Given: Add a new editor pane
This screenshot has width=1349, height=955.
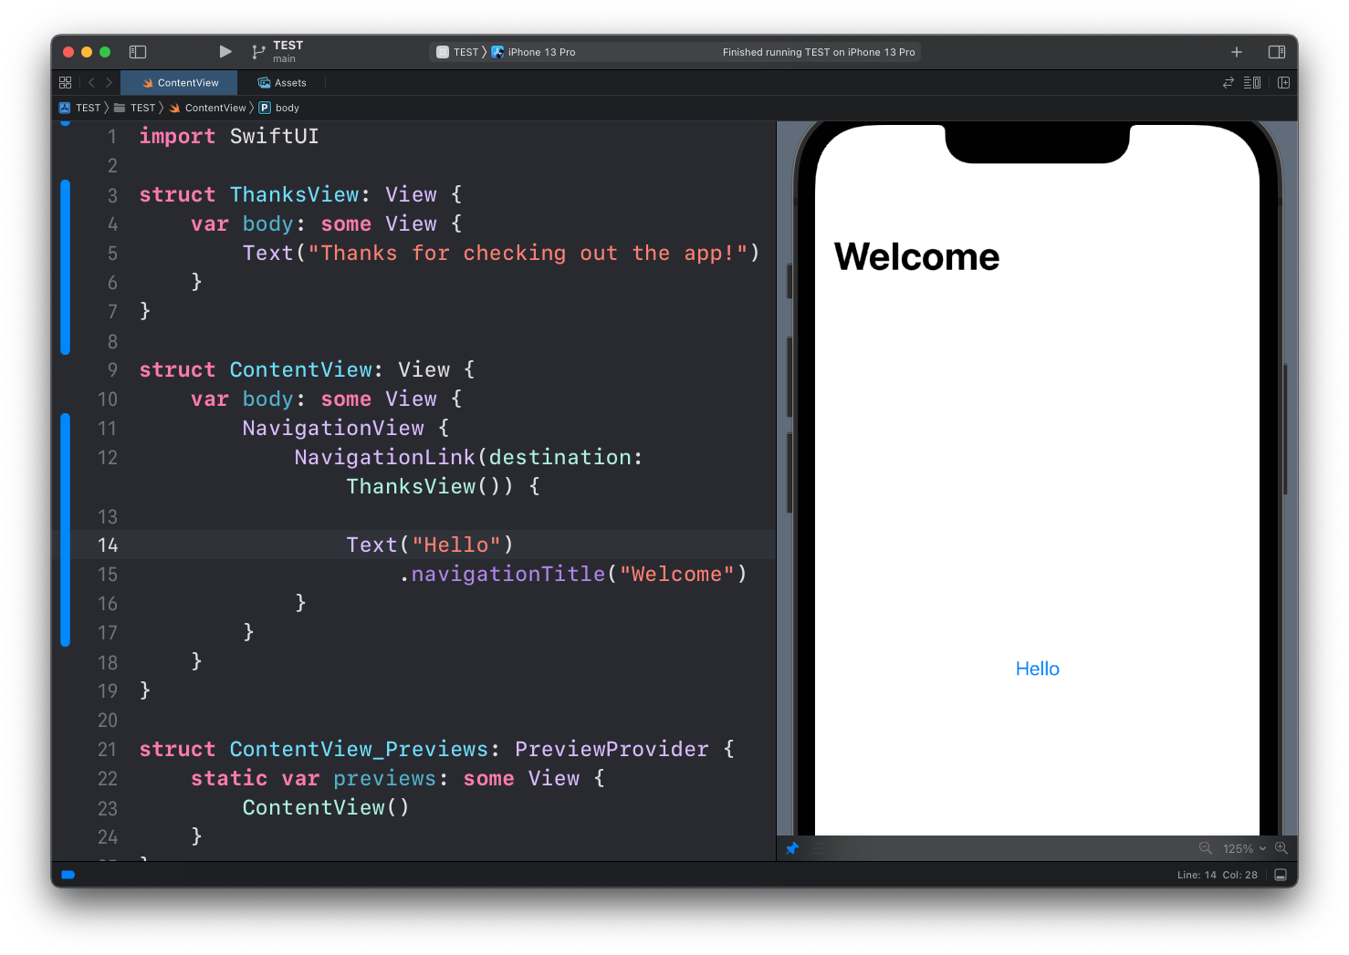Looking at the screenshot, I should click(x=1283, y=83).
